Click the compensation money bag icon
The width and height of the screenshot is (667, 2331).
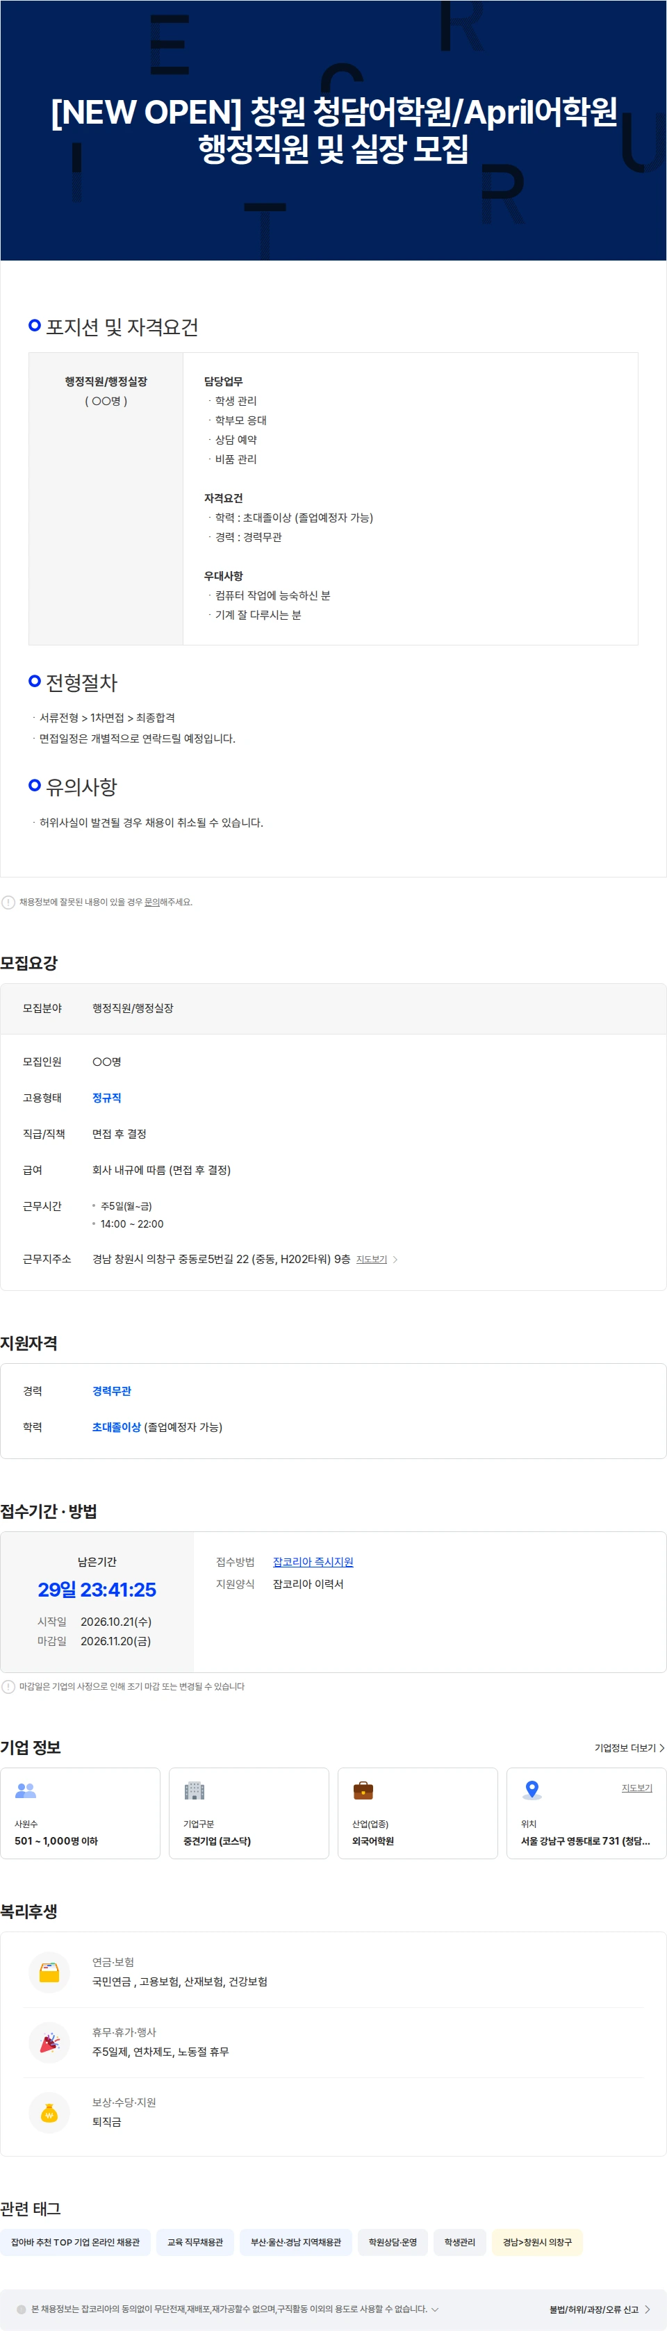click(x=50, y=2112)
